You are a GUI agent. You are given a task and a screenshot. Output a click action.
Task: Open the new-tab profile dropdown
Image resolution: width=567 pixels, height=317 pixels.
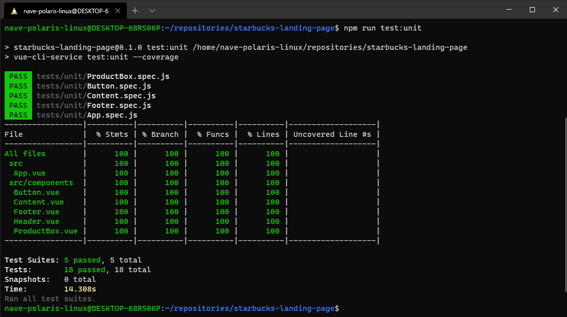coord(152,11)
